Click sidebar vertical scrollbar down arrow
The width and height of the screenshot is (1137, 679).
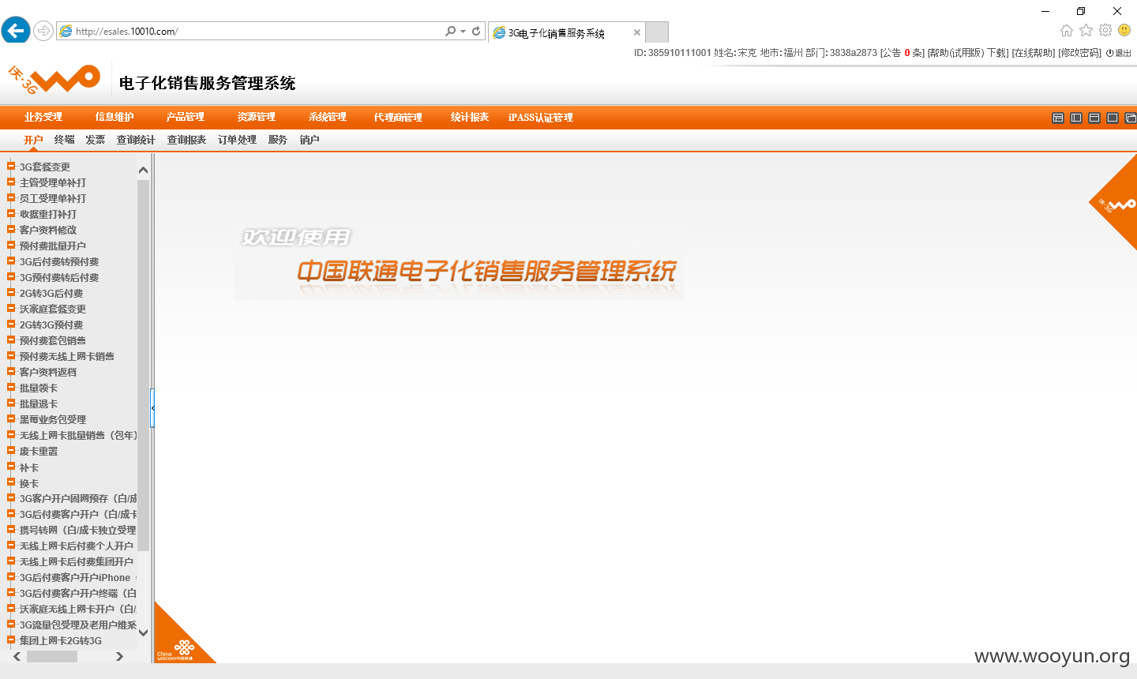[x=143, y=632]
